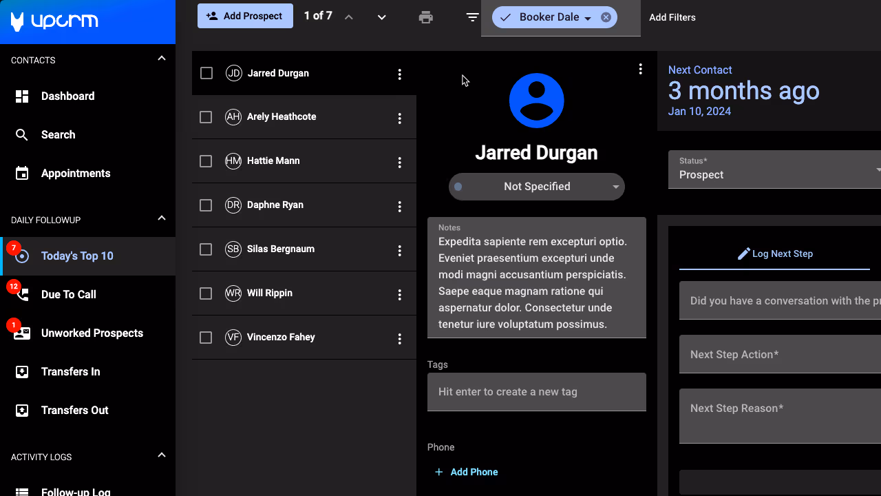Open three-dot menu for Arely Heathcote
This screenshot has height=496, width=881.
399,118
